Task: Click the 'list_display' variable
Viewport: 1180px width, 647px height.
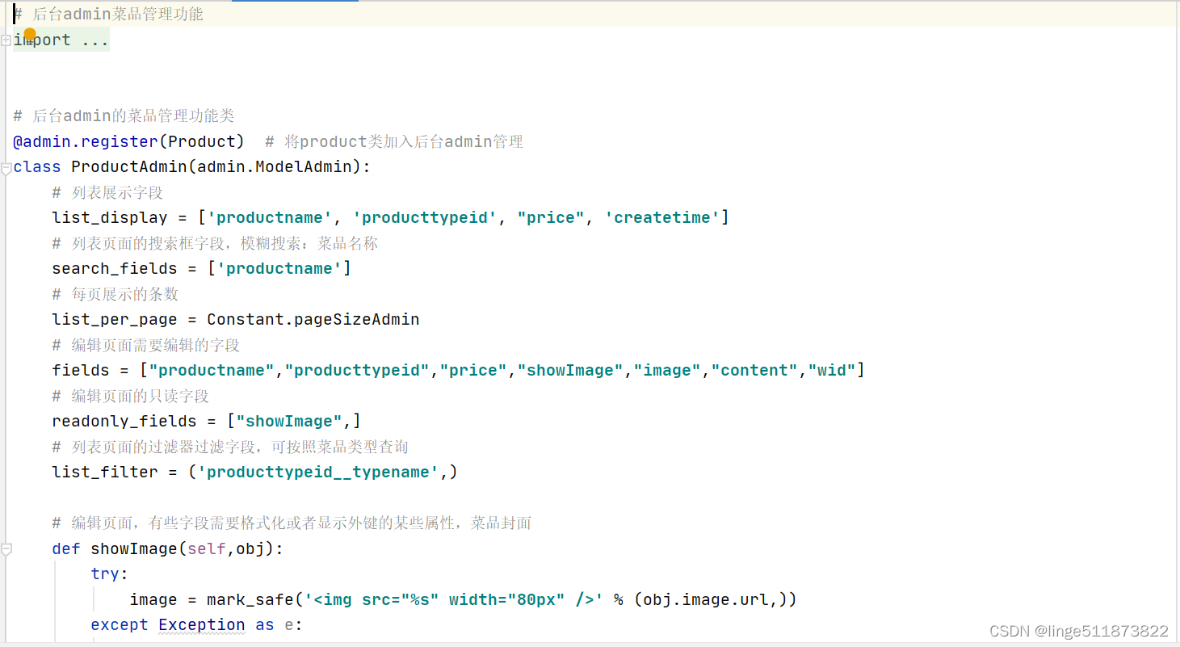Action: pyautogui.click(x=110, y=217)
